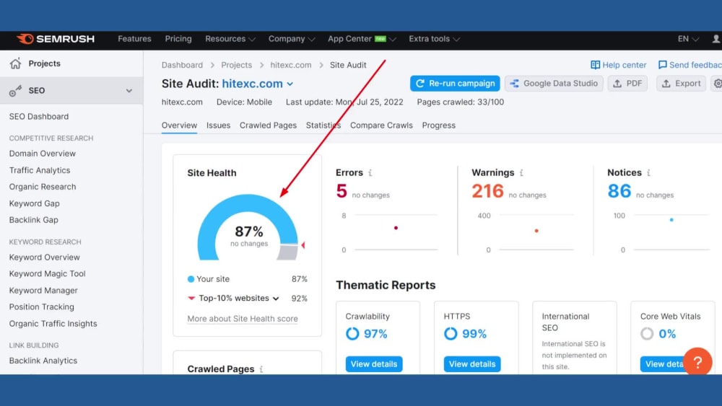The image size is (722, 406).
Task: Open the Projects home icon
Action: [16, 63]
